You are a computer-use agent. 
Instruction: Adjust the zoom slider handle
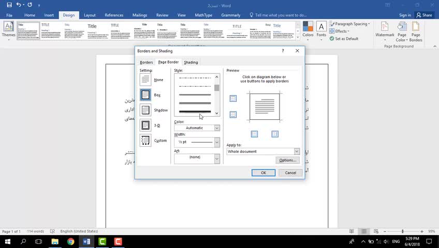(x=403, y=231)
